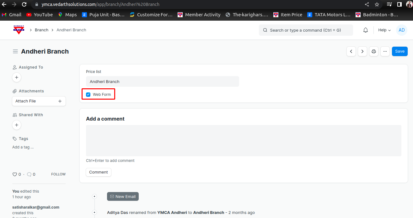413x218 pixels.
Task: Uncheck the Web Form checkbox
Action: [88, 94]
